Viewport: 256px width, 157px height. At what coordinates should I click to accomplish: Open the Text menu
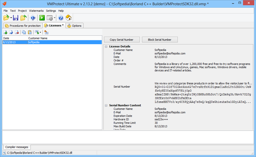(13, 11)
